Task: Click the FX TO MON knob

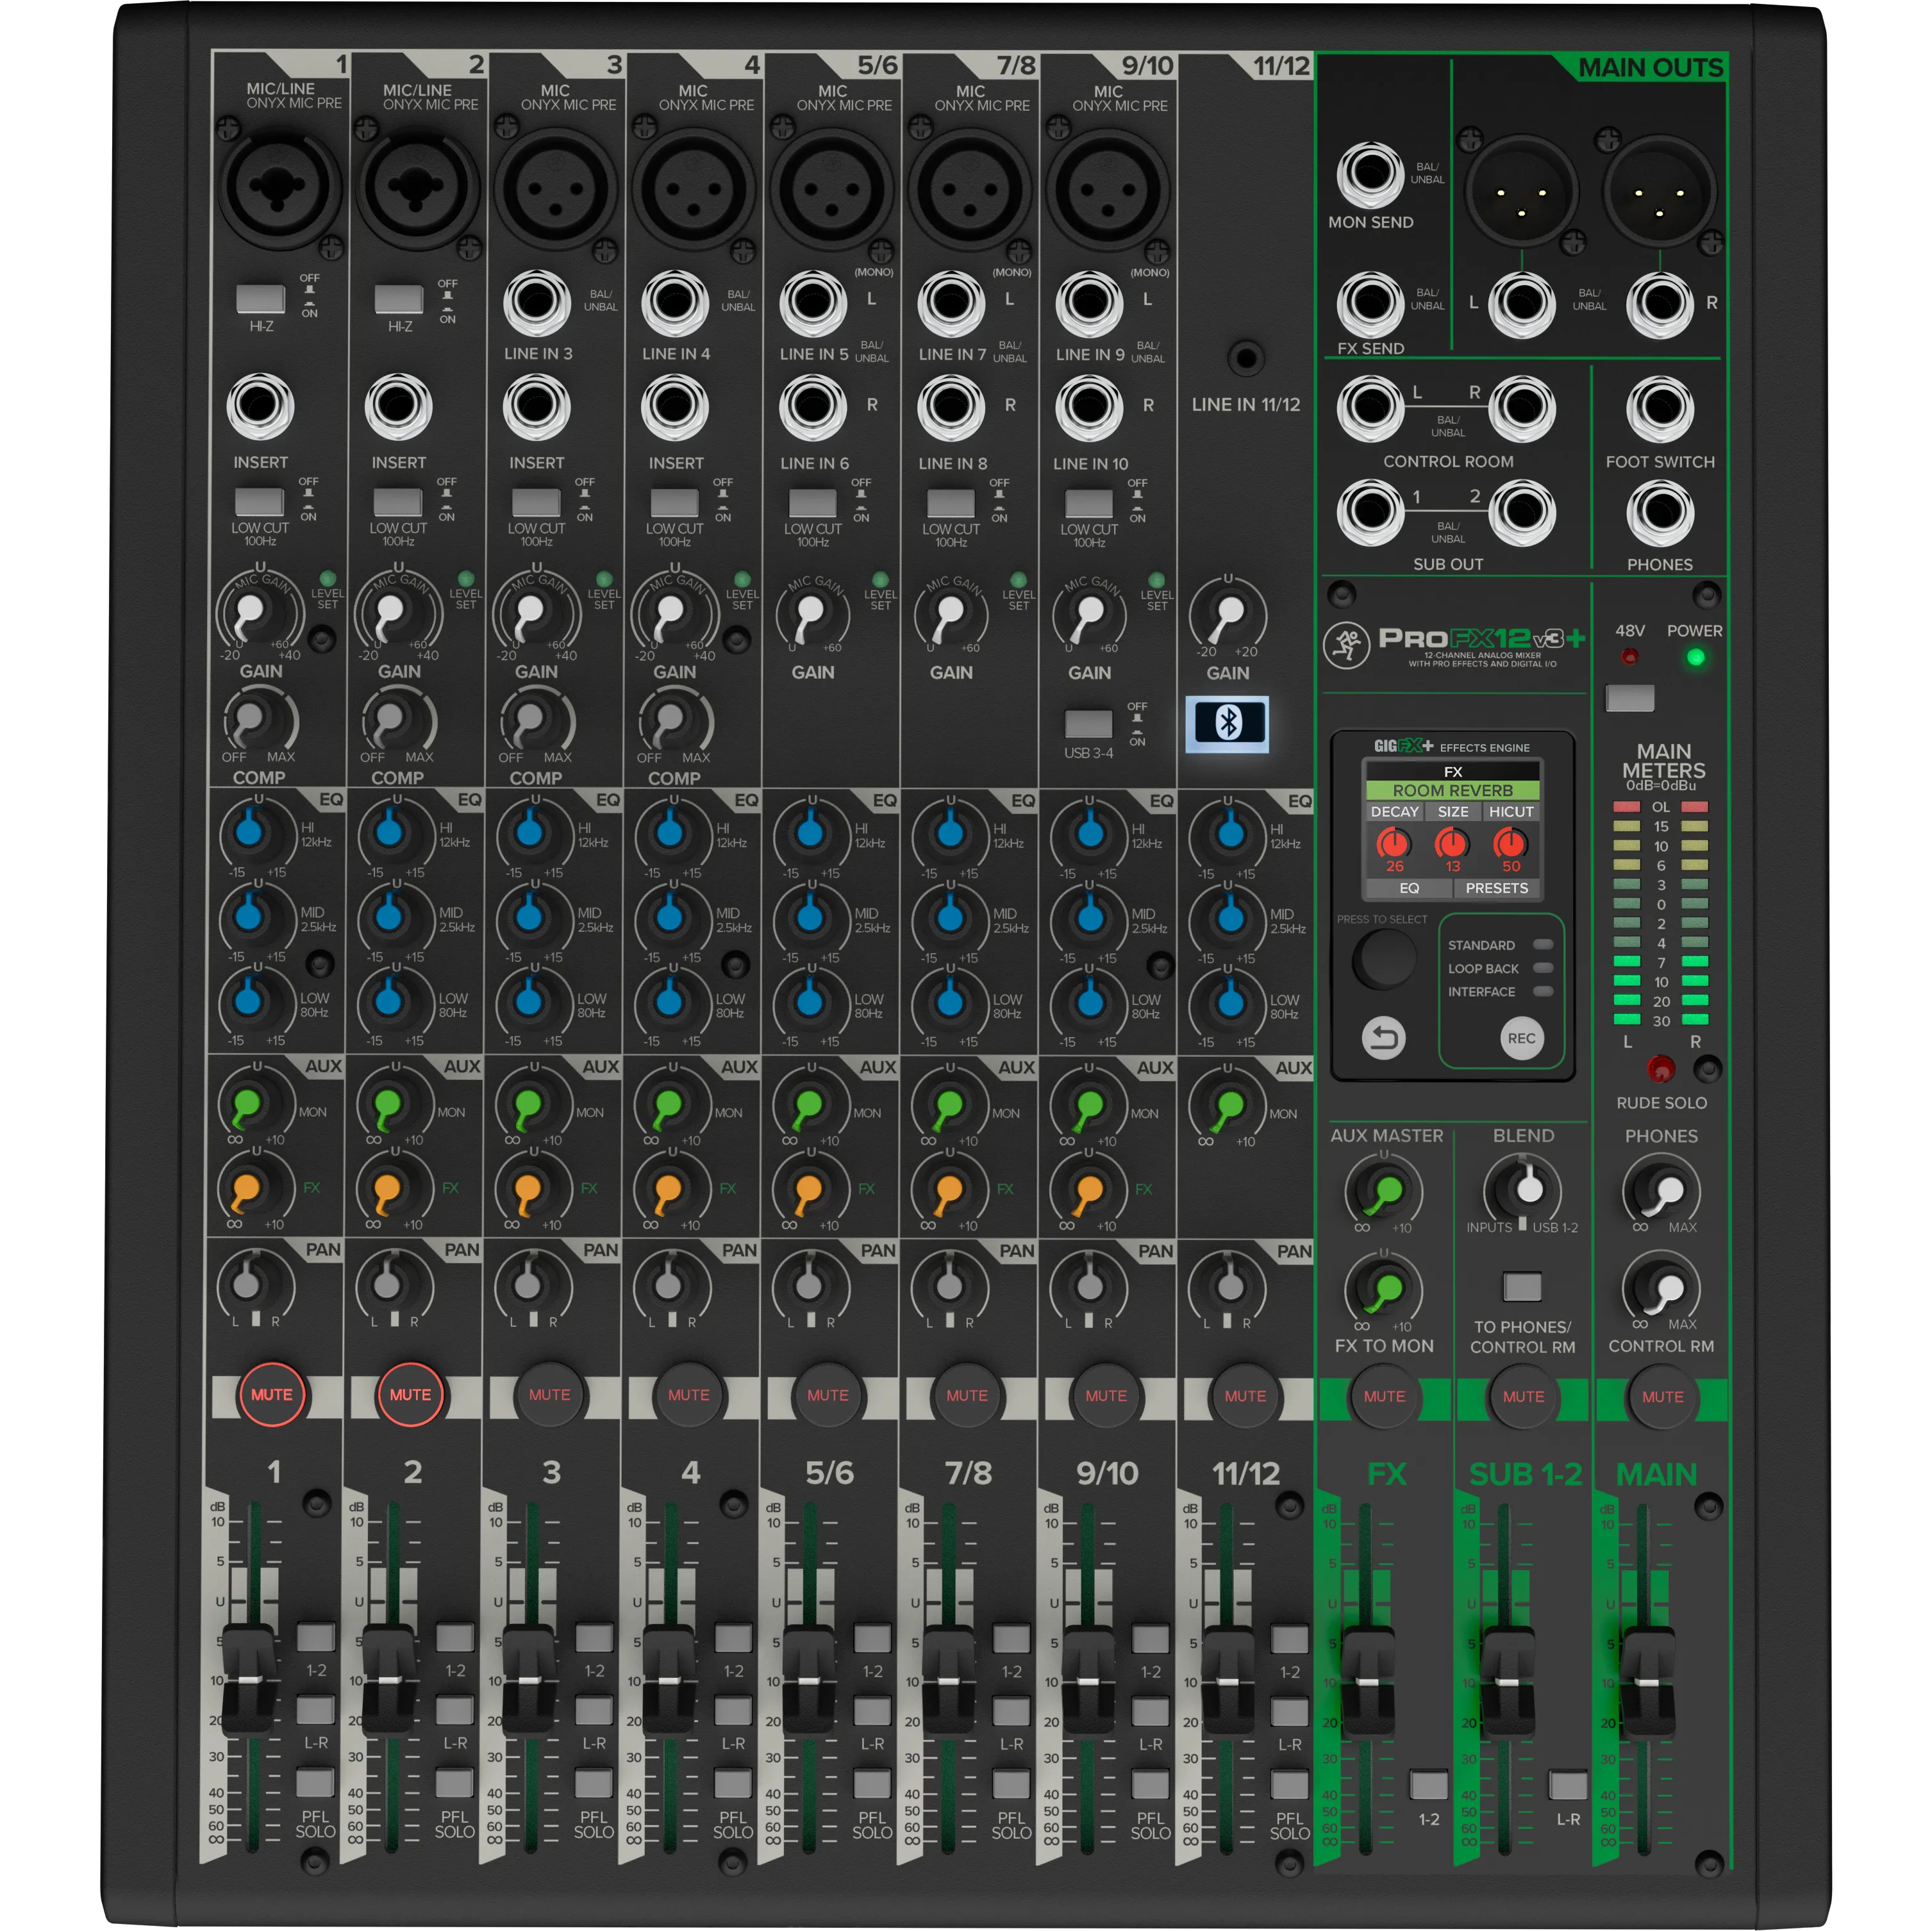Action: (x=1385, y=1289)
